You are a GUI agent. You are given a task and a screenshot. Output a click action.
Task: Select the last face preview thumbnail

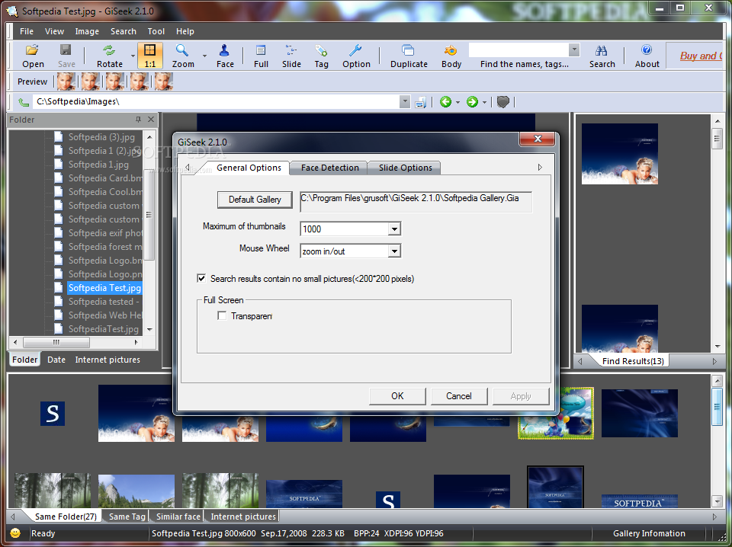click(x=164, y=82)
